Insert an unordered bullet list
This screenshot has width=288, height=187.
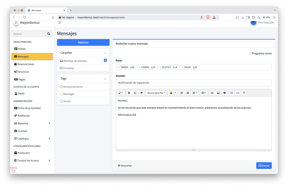pyautogui.click(x=181, y=93)
